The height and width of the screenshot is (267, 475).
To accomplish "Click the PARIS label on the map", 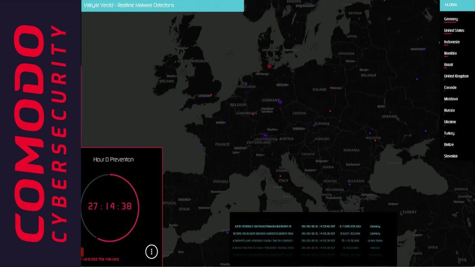I will pos(220,123).
